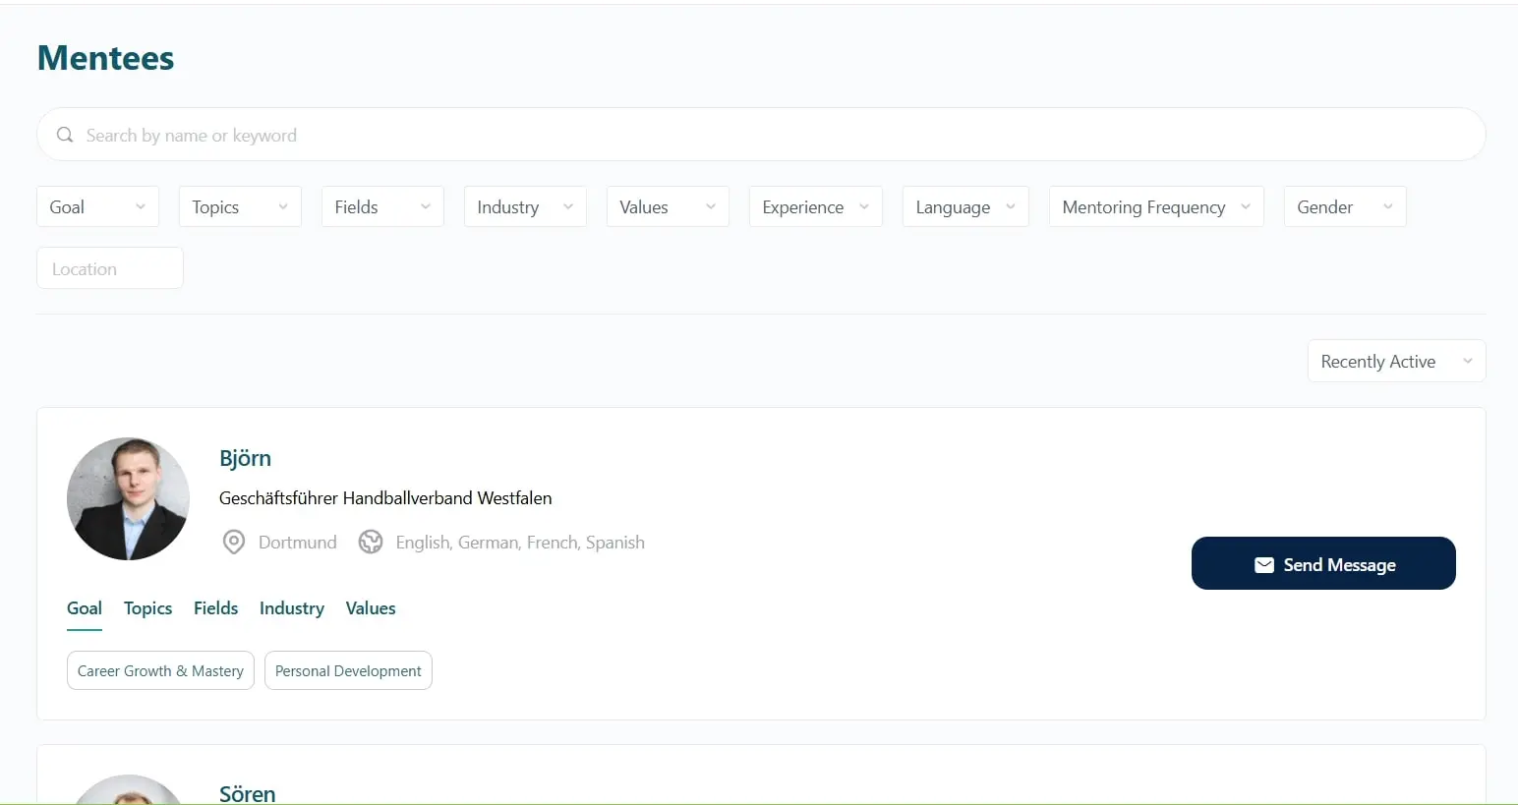Show Values tab on Björn's card
Image resolution: width=1518 pixels, height=805 pixels.
pyautogui.click(x=371, y=608)
